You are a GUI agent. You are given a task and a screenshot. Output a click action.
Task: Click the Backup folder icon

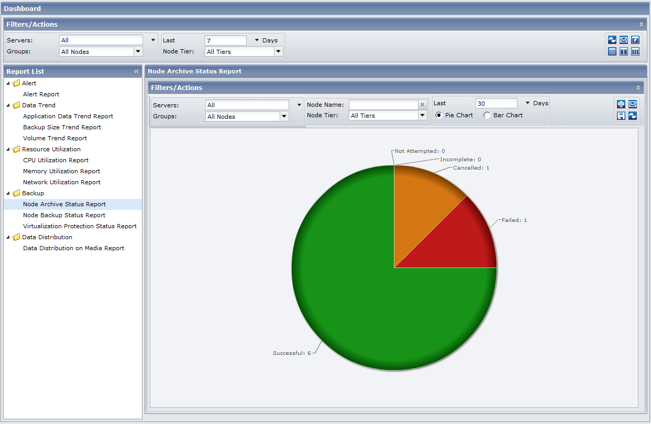[x=17, y=193]
